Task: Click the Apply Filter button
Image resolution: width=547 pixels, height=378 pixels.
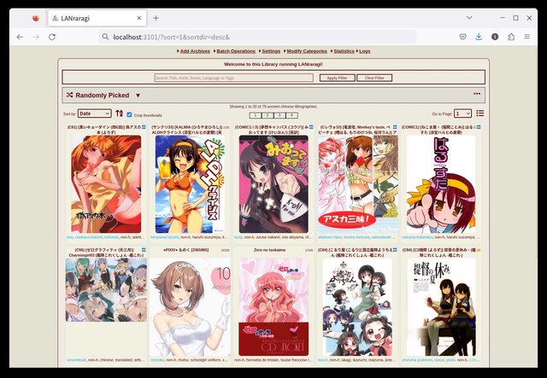Action: [x=337, y=78]
